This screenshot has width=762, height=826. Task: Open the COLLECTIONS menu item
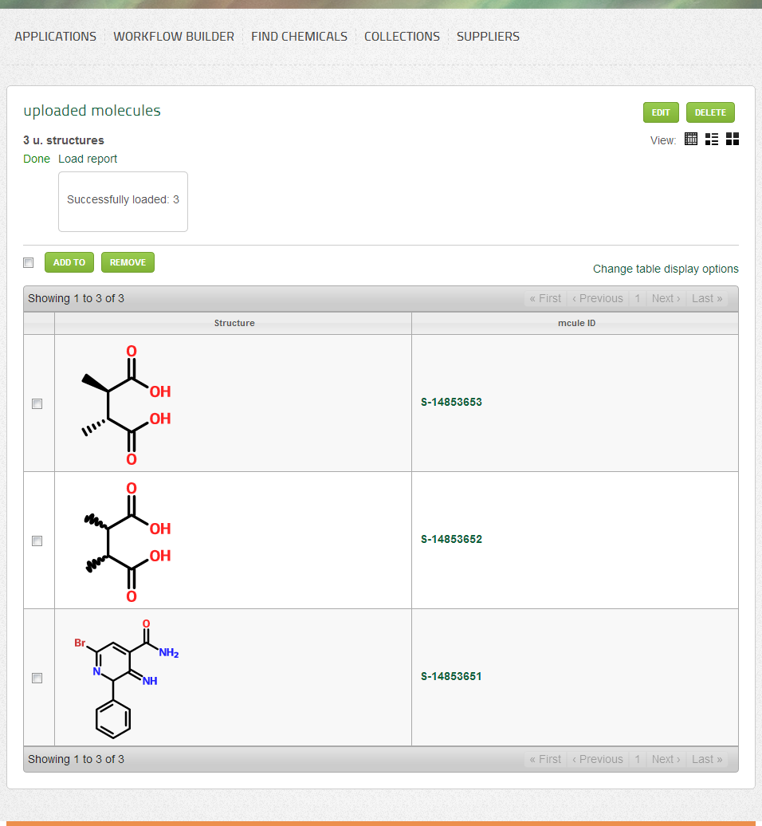click(x=402, y=37)
